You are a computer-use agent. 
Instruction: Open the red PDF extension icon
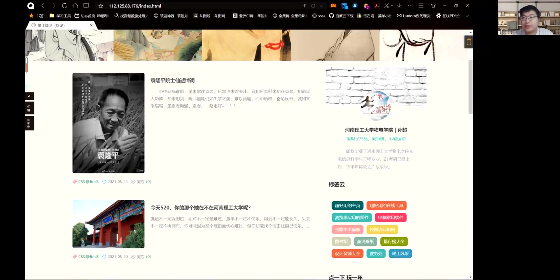(x=376, y=6)
